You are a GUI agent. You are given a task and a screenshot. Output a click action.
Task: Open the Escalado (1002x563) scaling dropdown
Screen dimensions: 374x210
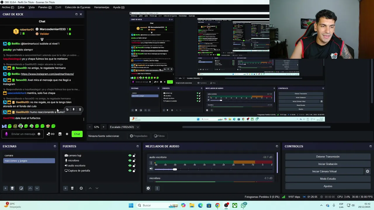(124, 127)
